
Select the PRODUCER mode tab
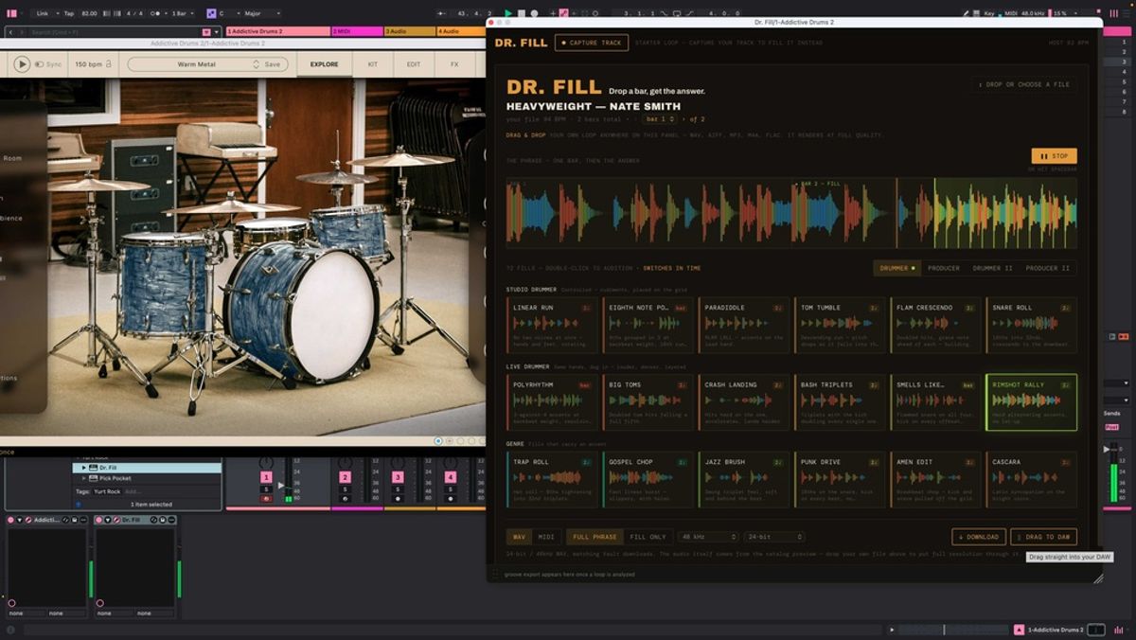(x=943, y=268)
